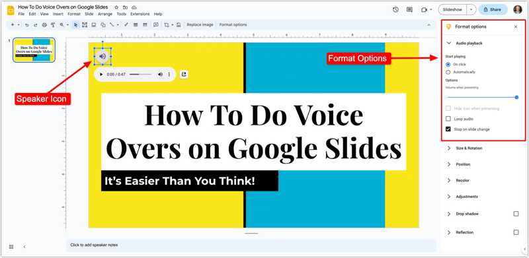
Task: Uncheck Stop on slide change
Action: [x=448, y=129]
